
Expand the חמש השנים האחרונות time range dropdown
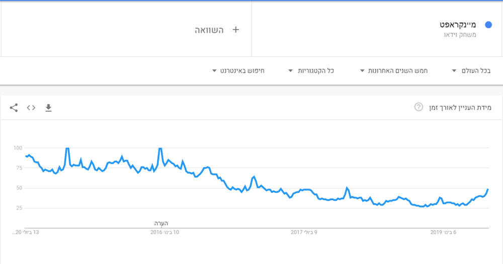[394, 70]
